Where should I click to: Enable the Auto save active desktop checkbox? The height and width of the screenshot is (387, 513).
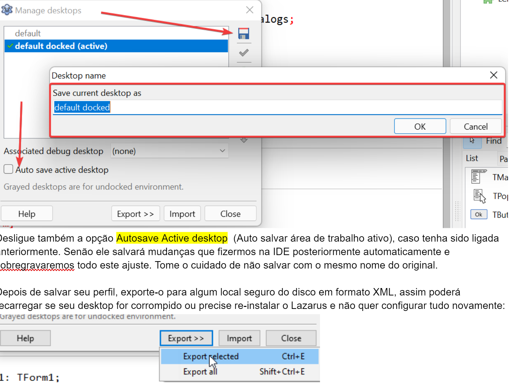click(8, 169)
